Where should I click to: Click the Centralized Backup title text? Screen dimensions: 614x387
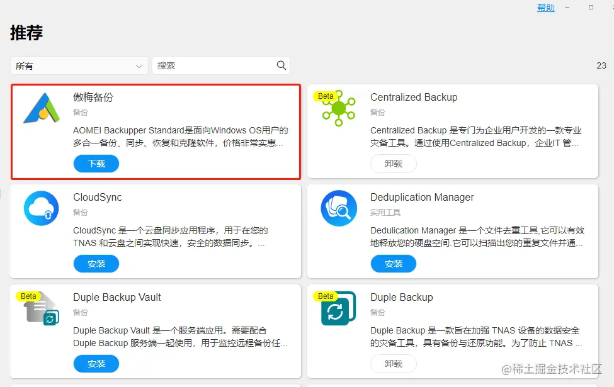coord(414,97)
